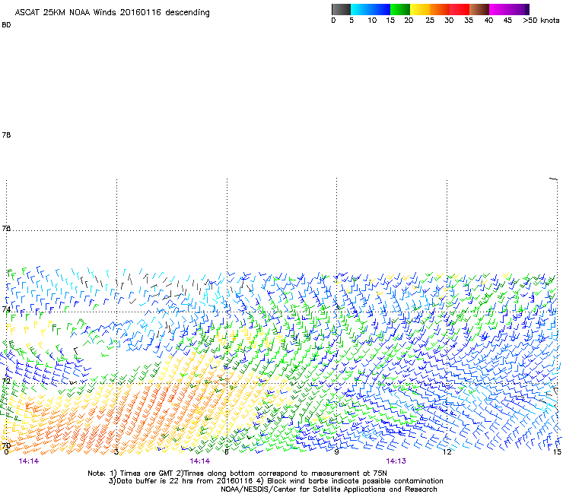
Task: Select the yellow 20-25 knots color segment
Action: pyautogui.click(x=420, y=9)
